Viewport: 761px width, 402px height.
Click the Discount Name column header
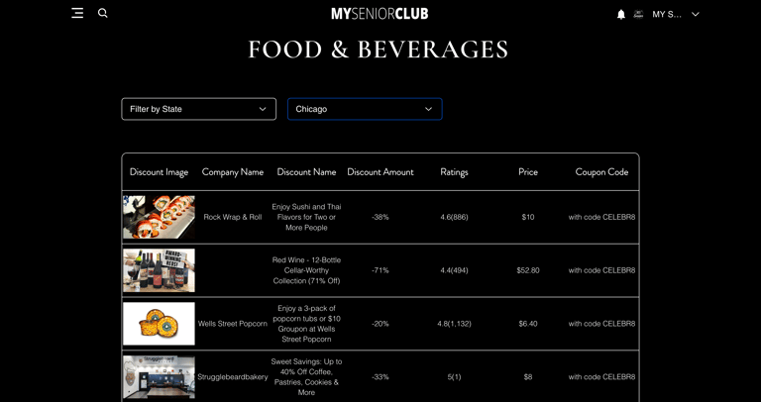click(306, 172)
